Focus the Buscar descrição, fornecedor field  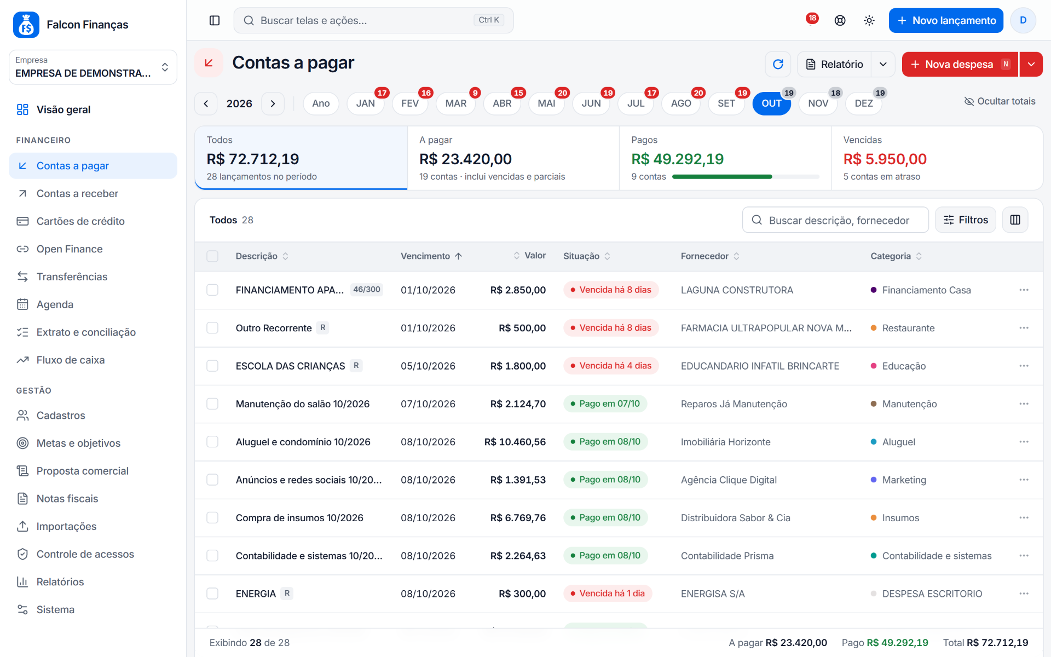click(835, 220)
